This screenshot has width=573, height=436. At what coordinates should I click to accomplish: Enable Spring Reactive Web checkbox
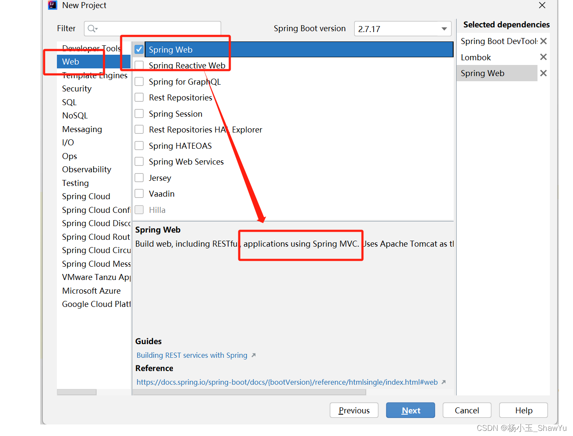pyautogui.click(x=139, y=65)
